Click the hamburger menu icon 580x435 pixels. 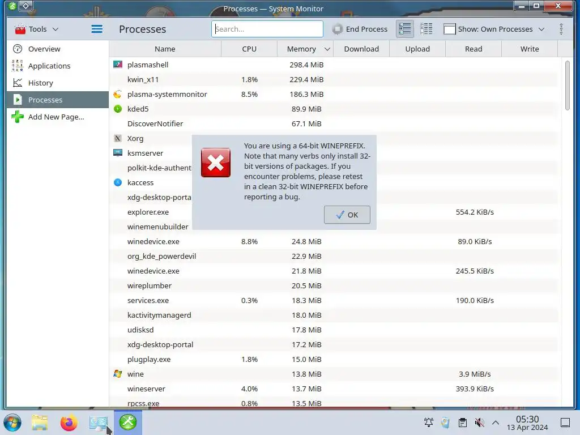[x=97, y=29]
